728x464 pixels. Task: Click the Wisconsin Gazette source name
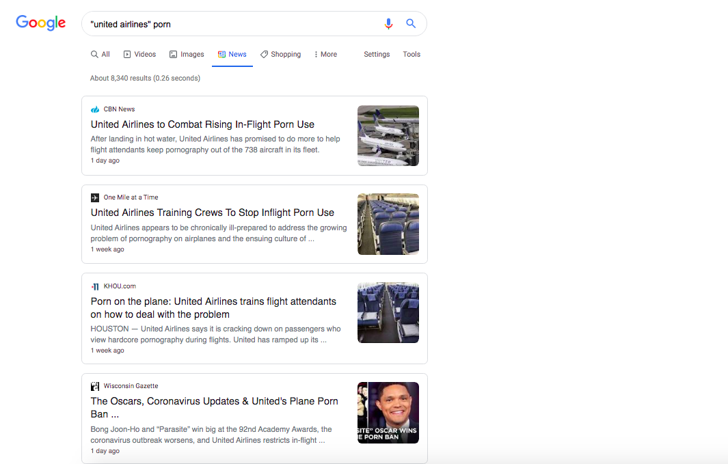click(x=131, y=386)
